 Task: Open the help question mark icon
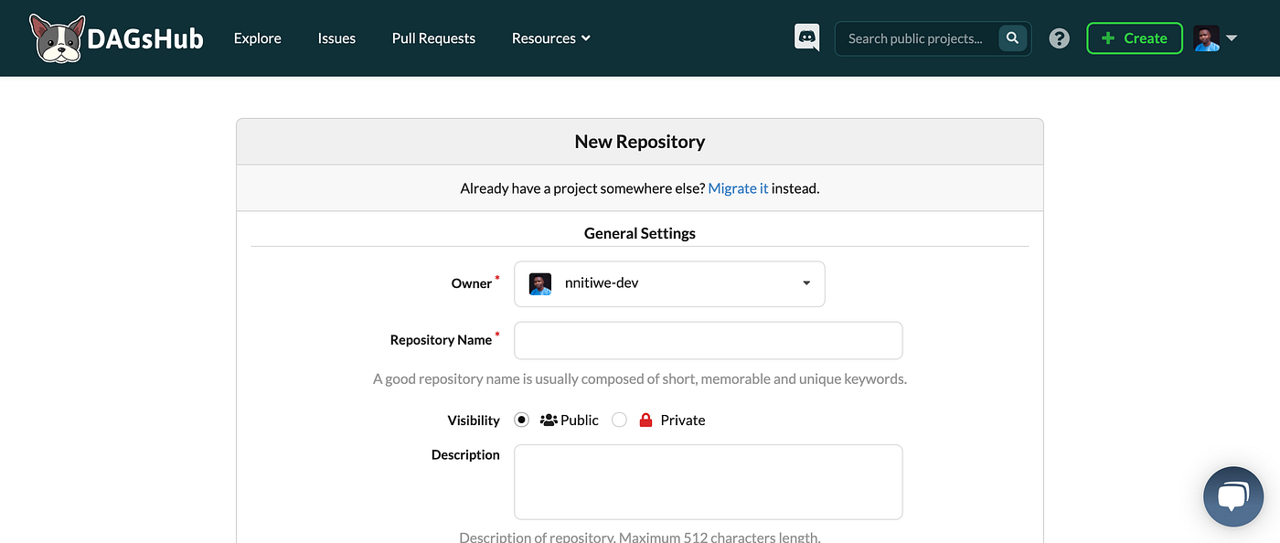tap(1059, 38)
